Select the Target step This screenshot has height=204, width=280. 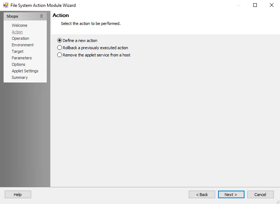pyautogui.click(x=17, y=51)
